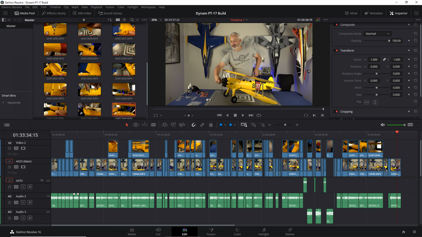Toggle auto track selector on Video 2
Screen dimensions: 422x237
pyautogui.click(x=16, y=148)
